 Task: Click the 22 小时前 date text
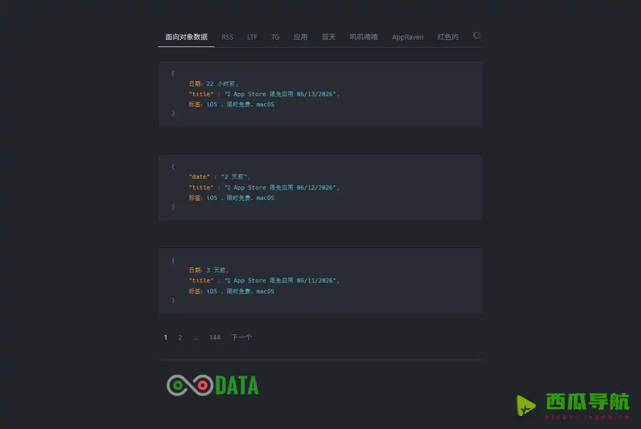pyautogui.click(x=221, y=84)
